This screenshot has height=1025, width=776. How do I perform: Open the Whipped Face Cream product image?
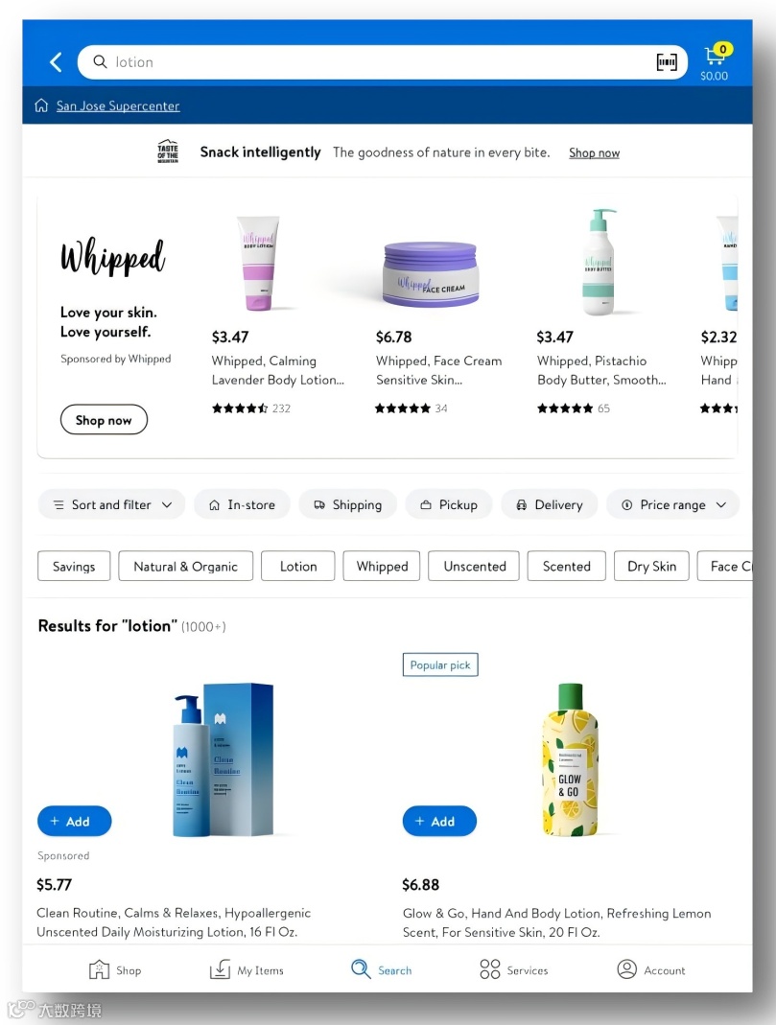pyautogui.click(x=431, y=273)
